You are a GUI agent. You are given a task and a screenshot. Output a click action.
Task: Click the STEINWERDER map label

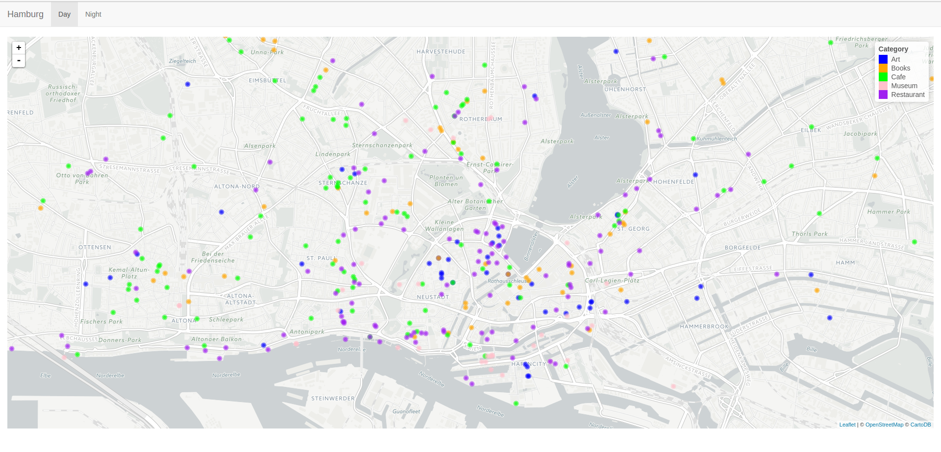pos(333,399)
